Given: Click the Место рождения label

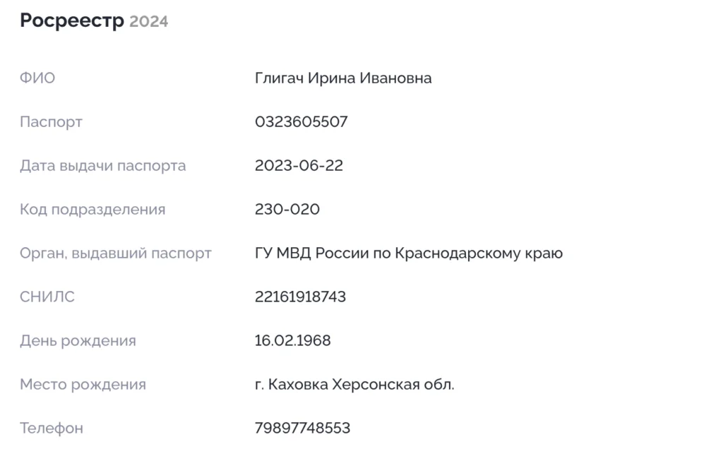Looking at the screenshot, I should [83, 384].
